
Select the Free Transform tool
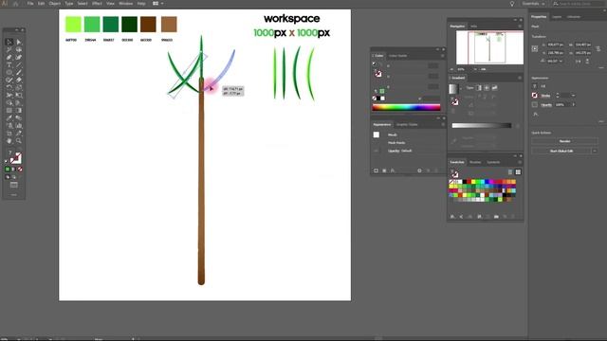pyautogui.click(x=19, y=95)
